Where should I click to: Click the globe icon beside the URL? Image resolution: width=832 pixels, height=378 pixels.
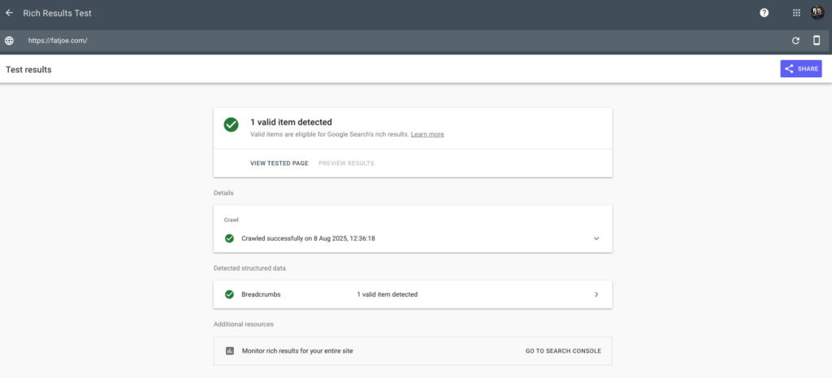[9, 41]
